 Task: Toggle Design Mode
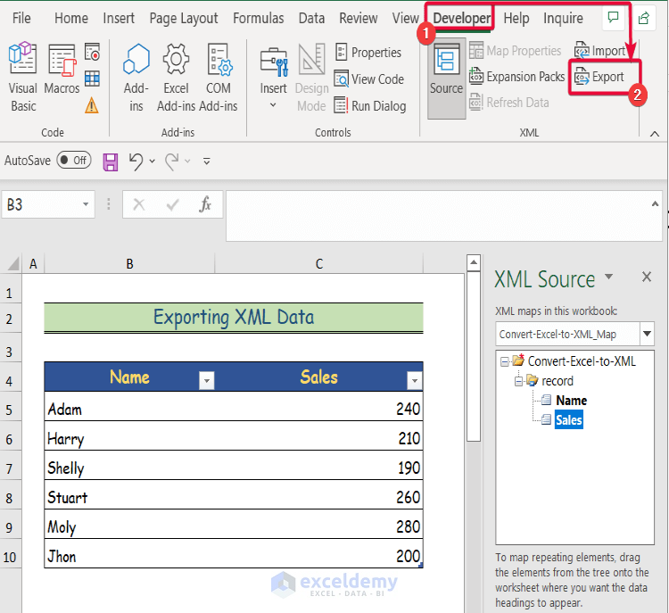click(312, 78)
